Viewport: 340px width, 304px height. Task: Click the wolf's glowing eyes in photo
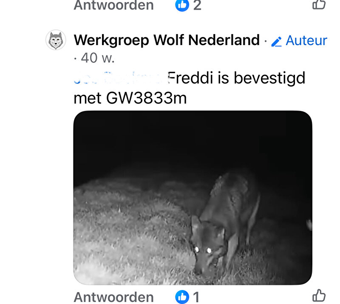(203, 250)
